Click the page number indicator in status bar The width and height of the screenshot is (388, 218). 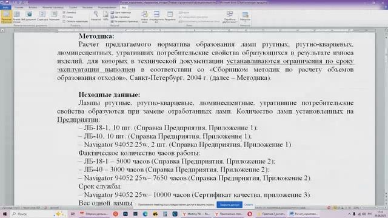click(10, 208)
